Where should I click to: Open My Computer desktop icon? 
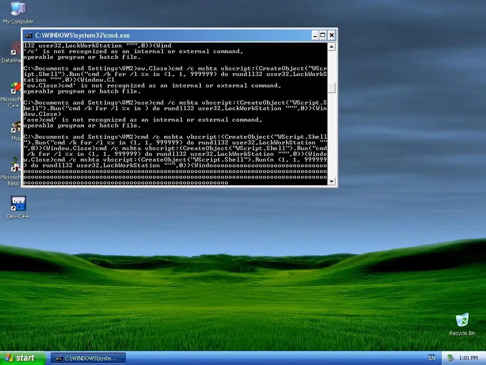[18, 13]
